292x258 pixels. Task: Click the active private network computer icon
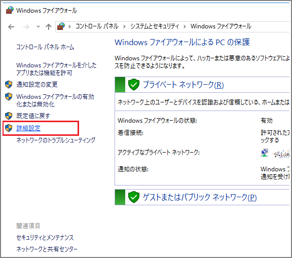tap(265, 153)
